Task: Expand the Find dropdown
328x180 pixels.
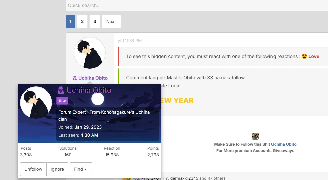Action: coord(81,169)
